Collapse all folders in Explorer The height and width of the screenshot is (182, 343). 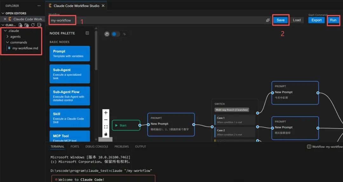pyautogui.click(x=39, y=25)
